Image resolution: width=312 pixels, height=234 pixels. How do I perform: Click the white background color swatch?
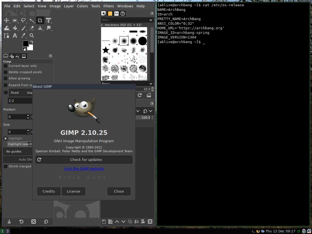click(x=31, y=48)
